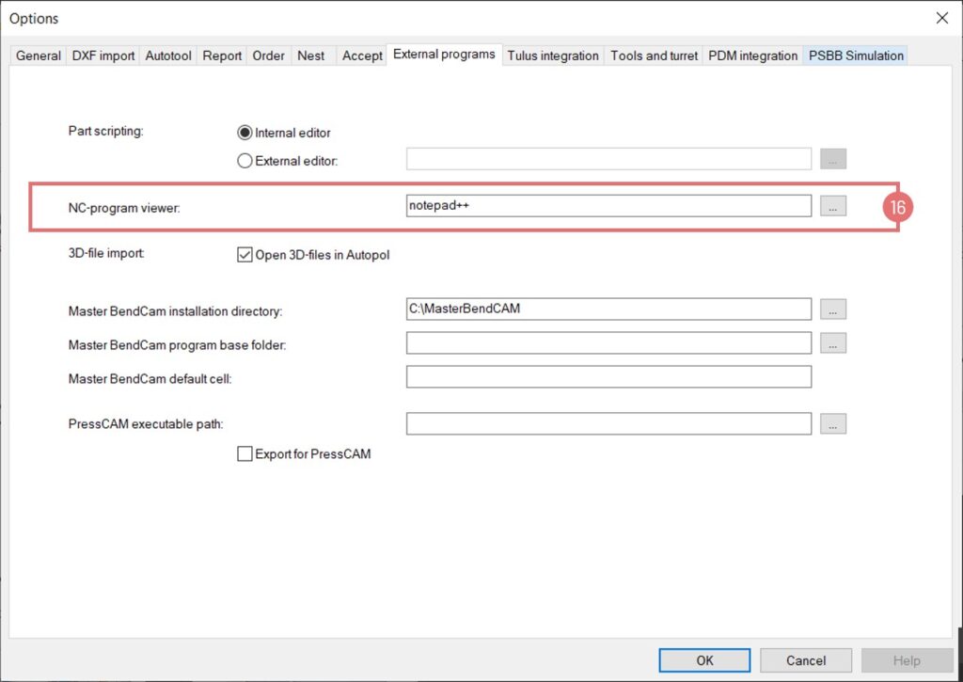Browse for Master BendCam program base folder
963x682 pixels.
(832, 343)
